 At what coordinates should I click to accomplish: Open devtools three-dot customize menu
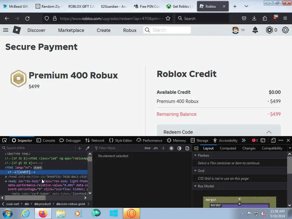click(281, 140)
